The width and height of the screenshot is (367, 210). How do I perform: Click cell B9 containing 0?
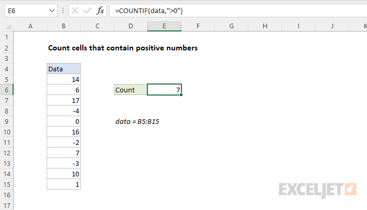(x=63, y=121)
